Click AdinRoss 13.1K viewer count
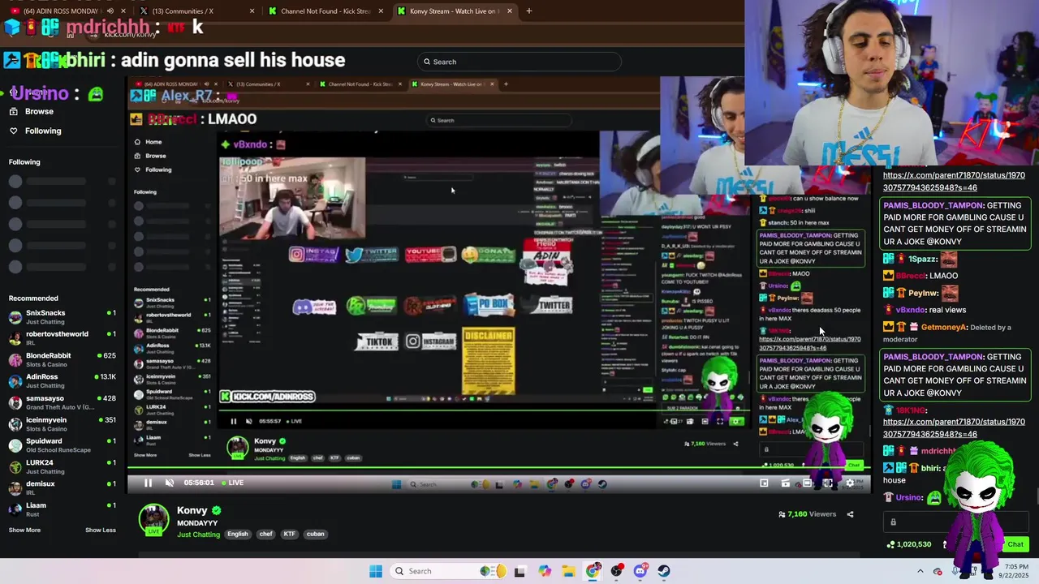 pyautogui.click(x=106, y=377)
